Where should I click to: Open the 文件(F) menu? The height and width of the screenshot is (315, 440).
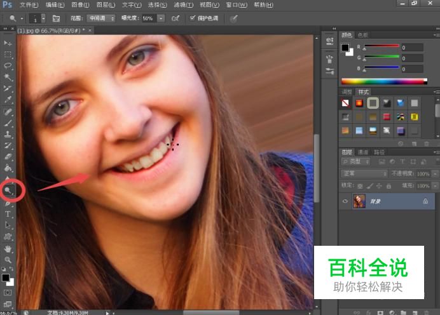click(29, 5)
